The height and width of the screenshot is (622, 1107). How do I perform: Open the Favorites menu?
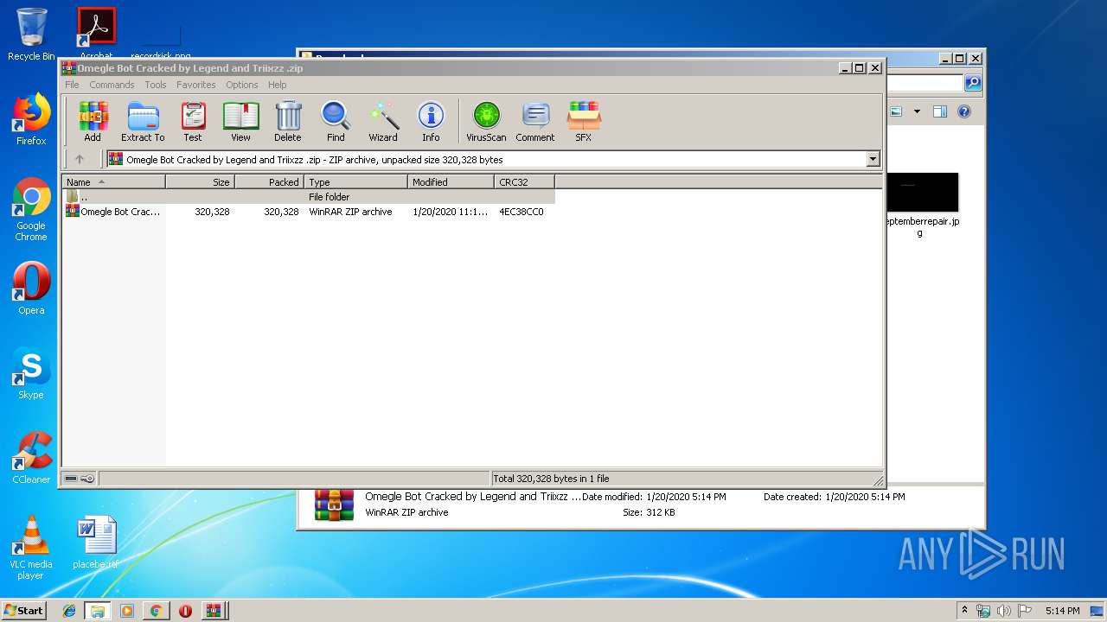pyautogui.click(x=196, y=85)
